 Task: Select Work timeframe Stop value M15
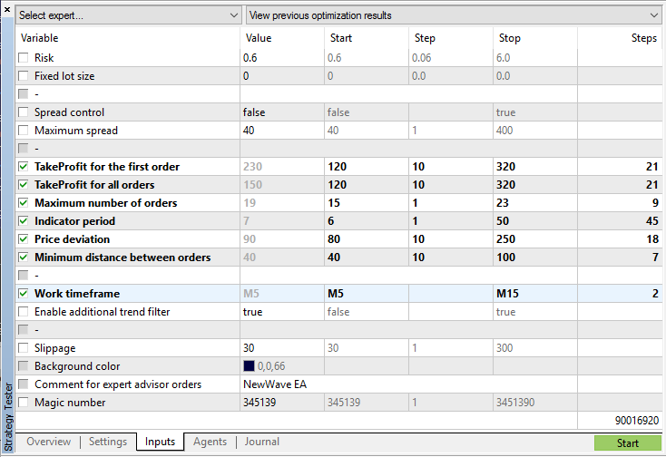[535, 293]
